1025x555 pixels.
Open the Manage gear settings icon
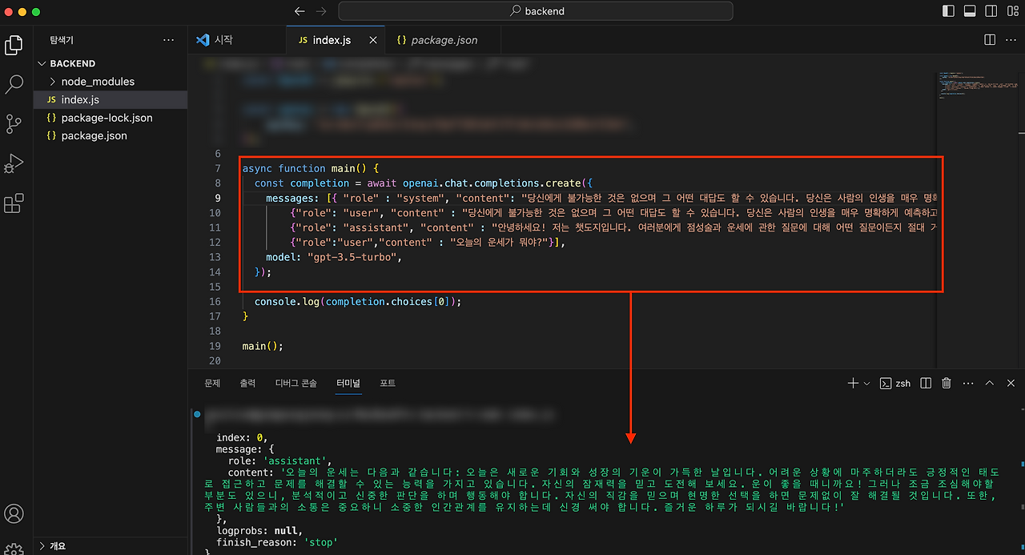pyautogui.click(x=14, y=548)
